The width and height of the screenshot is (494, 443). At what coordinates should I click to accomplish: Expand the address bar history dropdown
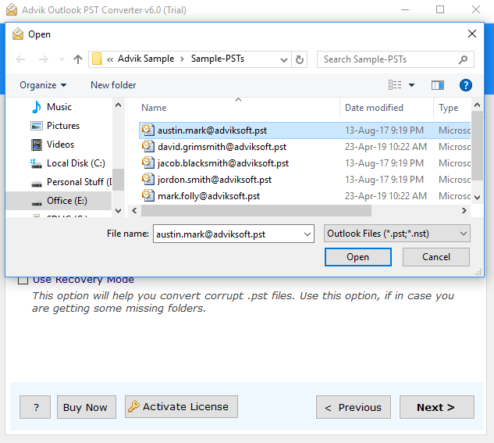pyautogui.click(x=284, y=59)
